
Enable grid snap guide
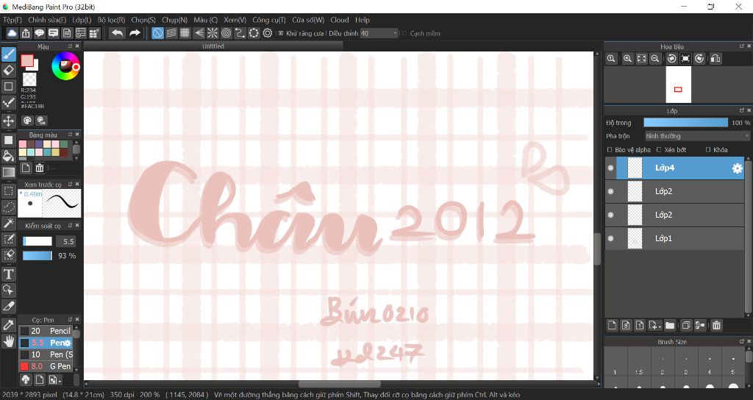pyautogui.click(x=185, y=33)
